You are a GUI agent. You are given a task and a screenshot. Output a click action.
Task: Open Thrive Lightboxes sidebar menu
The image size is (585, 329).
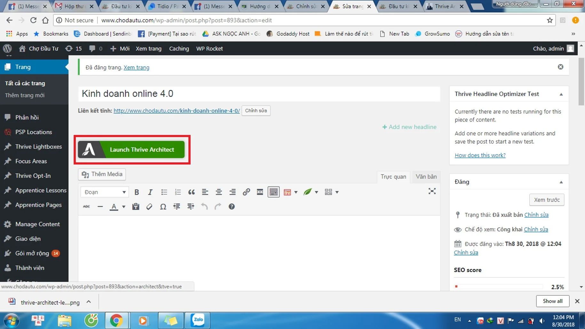[34, 147]
